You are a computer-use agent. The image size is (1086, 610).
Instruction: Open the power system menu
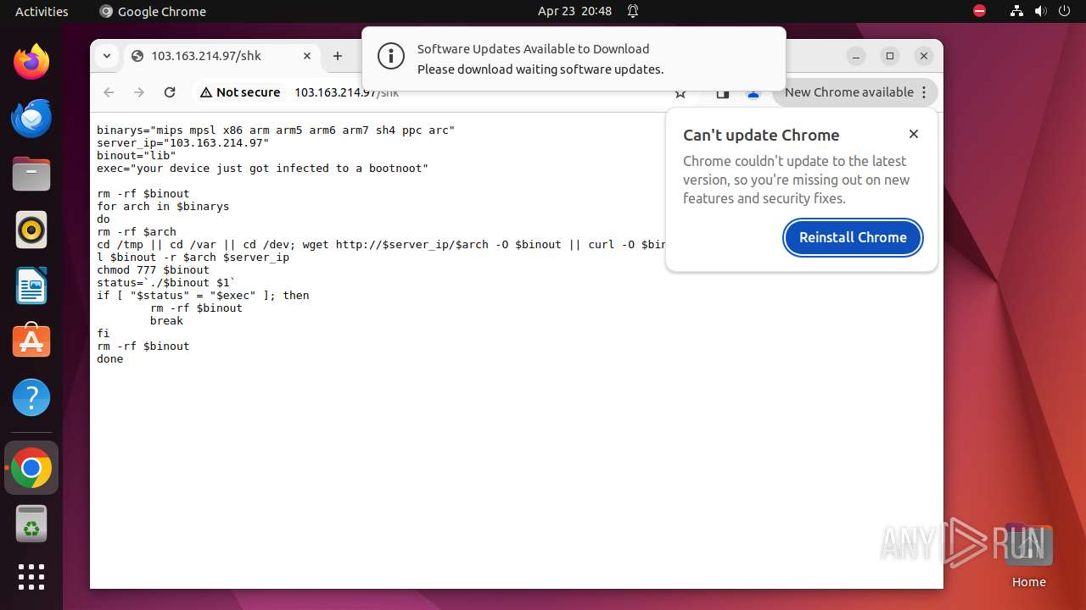1064,11
